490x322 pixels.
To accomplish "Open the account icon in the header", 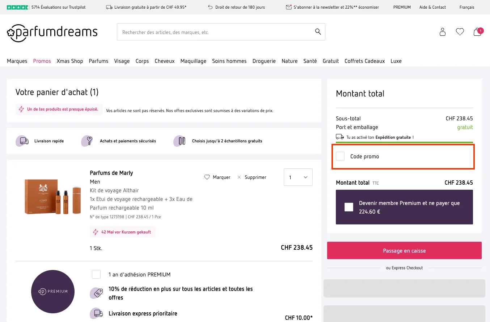I will [442, 32].
